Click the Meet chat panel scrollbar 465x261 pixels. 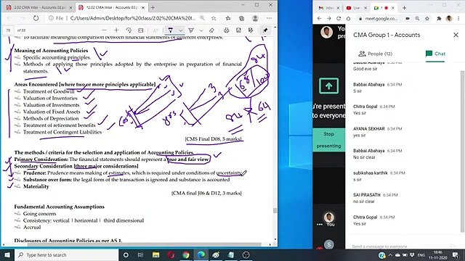[x=462, y=152]
